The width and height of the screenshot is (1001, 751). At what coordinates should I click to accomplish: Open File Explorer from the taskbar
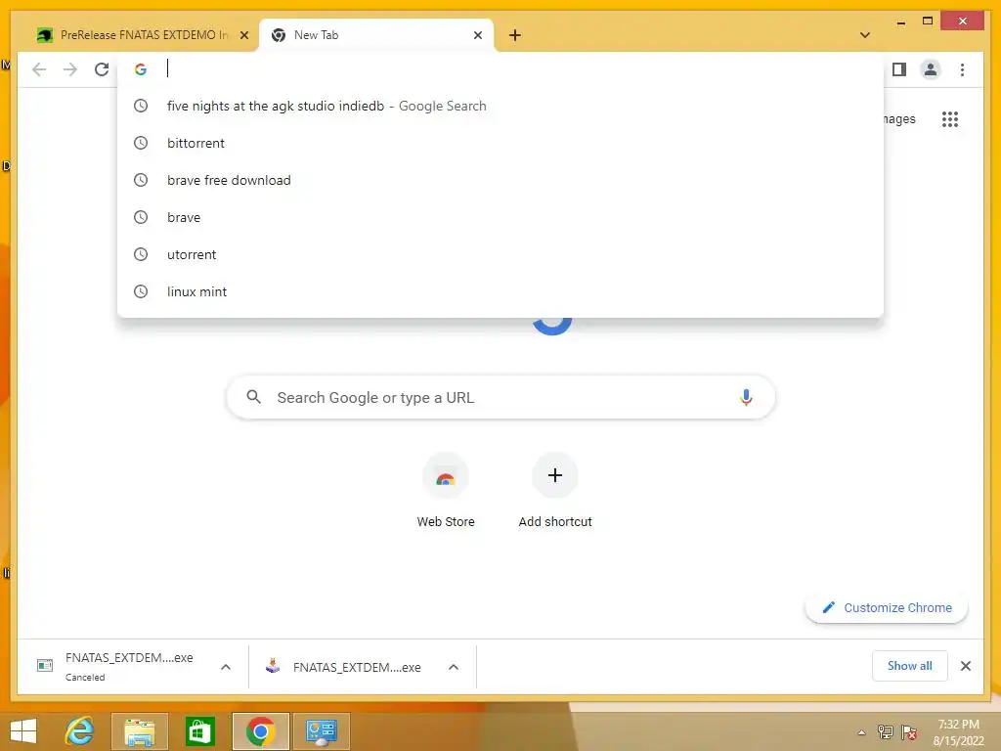point(139,731)
